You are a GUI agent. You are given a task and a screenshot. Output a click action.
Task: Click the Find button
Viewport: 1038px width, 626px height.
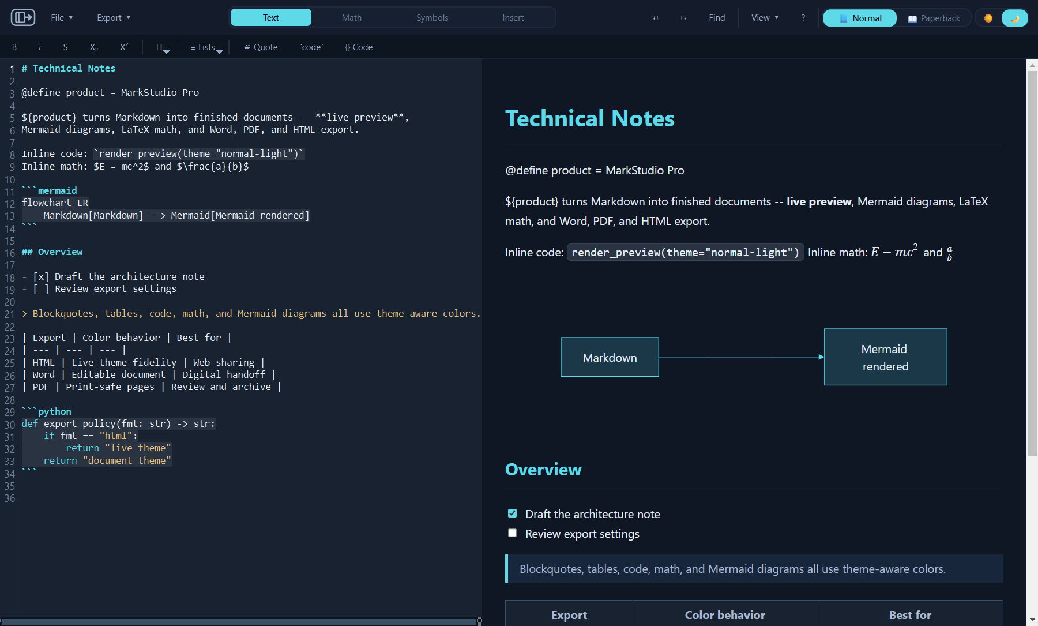[x=717, y=18]
